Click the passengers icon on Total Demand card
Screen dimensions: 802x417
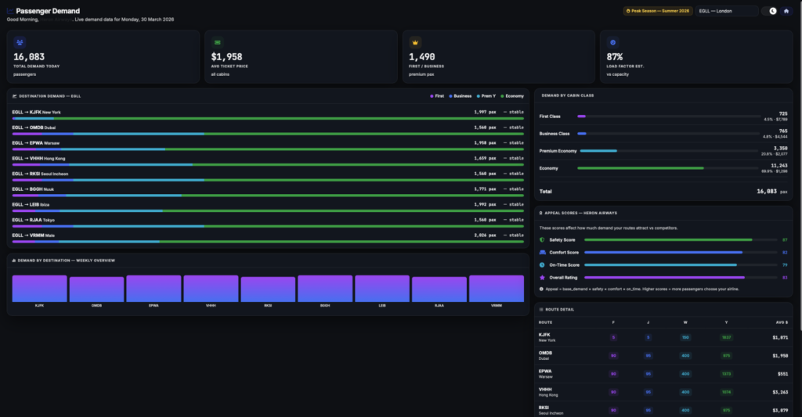point(20,42)
